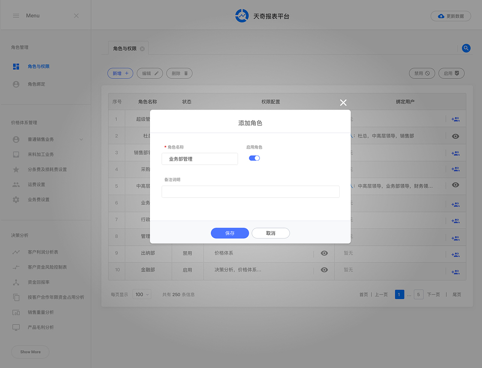
Task: Expand the 普通销售业务 submenu arrow
Action: (x=81, y=140)
